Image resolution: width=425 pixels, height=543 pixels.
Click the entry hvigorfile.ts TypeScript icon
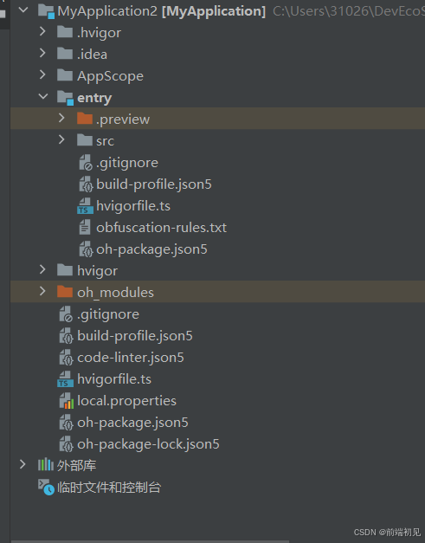tap(85, 206)
